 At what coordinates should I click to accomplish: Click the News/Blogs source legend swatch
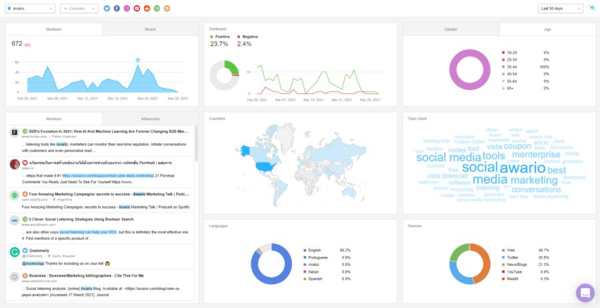503,265
